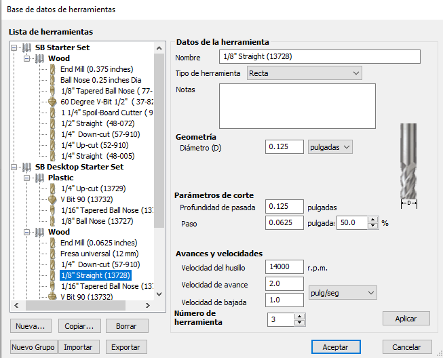Viewport: 443px width, 358px height.
Task: Click the end mill tool preview image
Action: [408, 161]
